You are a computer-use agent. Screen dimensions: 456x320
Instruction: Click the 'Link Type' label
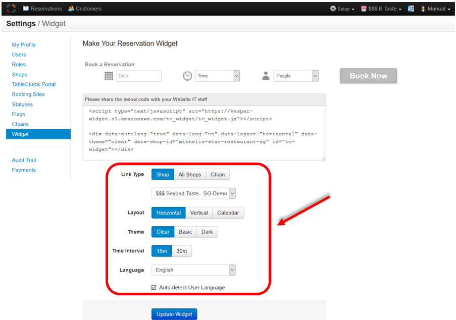(133, 175)
